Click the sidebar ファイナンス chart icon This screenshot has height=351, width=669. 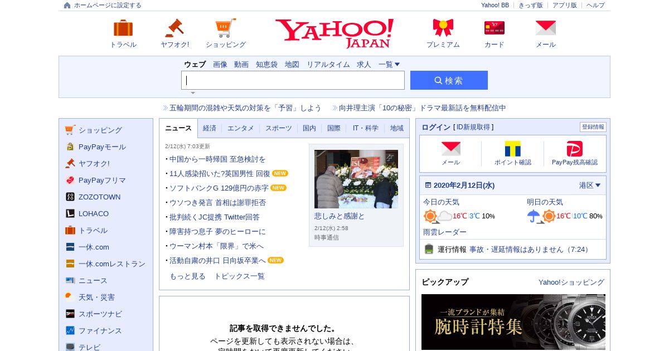[x=70, y=330]
